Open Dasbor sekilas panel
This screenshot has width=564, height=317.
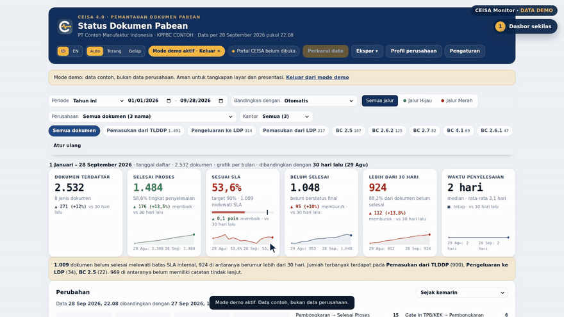coord(525,27)
